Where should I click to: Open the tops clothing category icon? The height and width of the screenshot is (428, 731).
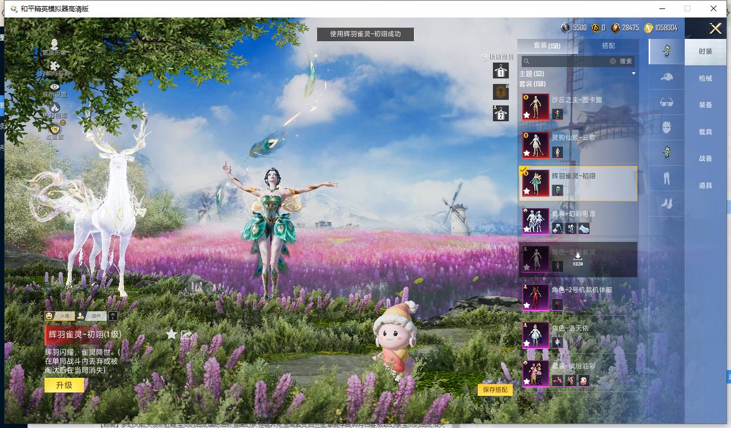[666, 153]
